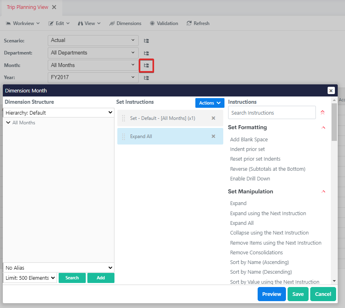Screen dimensions: 345x308
Task: Open the Actions dropdown button
Action: point(210,103)
